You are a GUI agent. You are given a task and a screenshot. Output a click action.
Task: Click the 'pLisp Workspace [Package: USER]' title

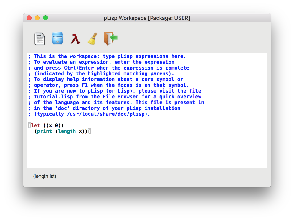click(147, 18)
